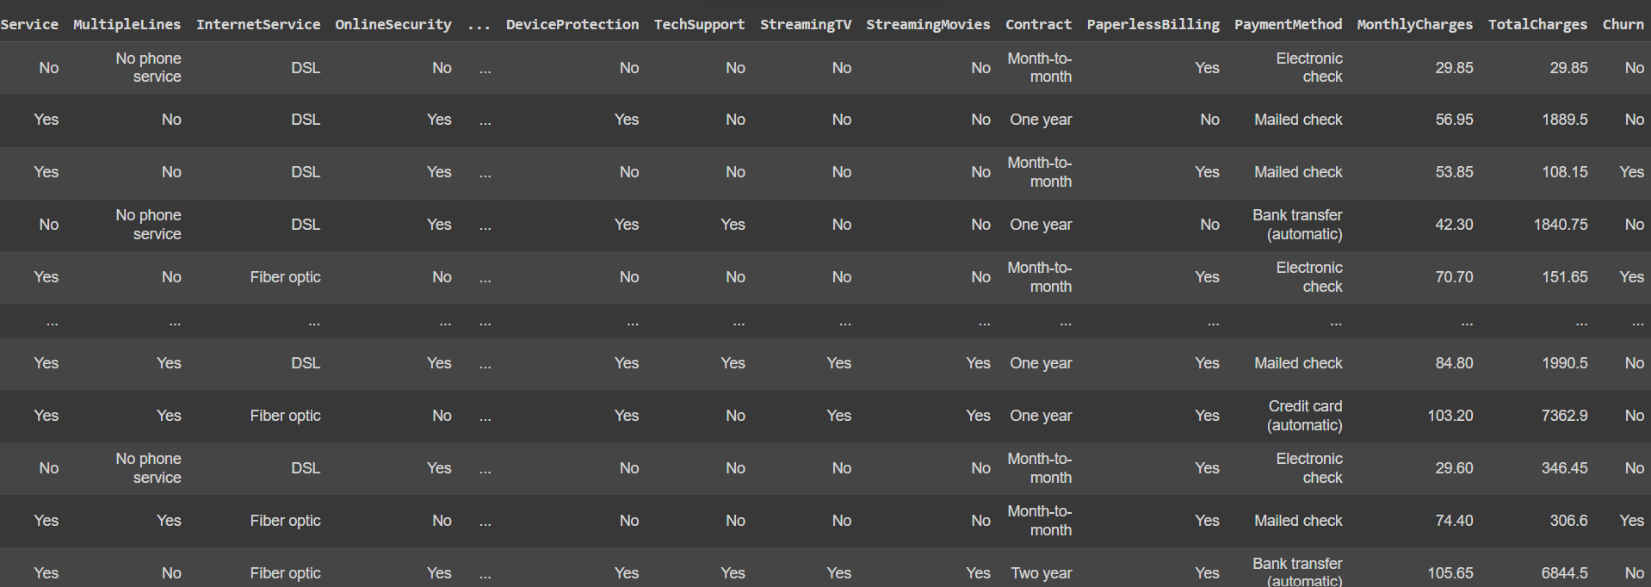Click the PaymentMethod column header
1651x587 pixels.
1288,24
